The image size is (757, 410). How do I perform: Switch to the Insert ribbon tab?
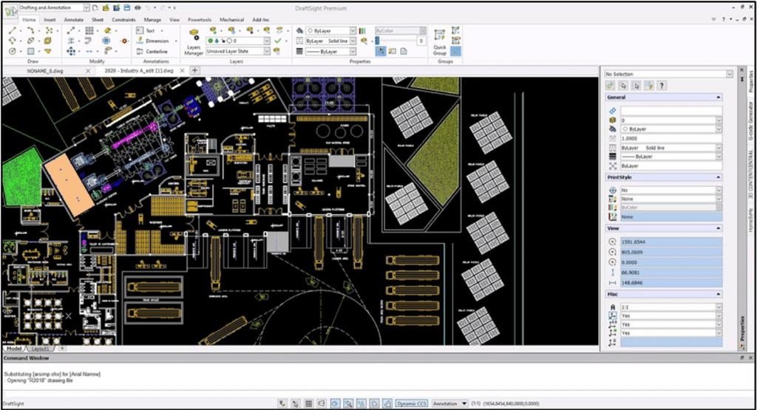coord(50,20)
